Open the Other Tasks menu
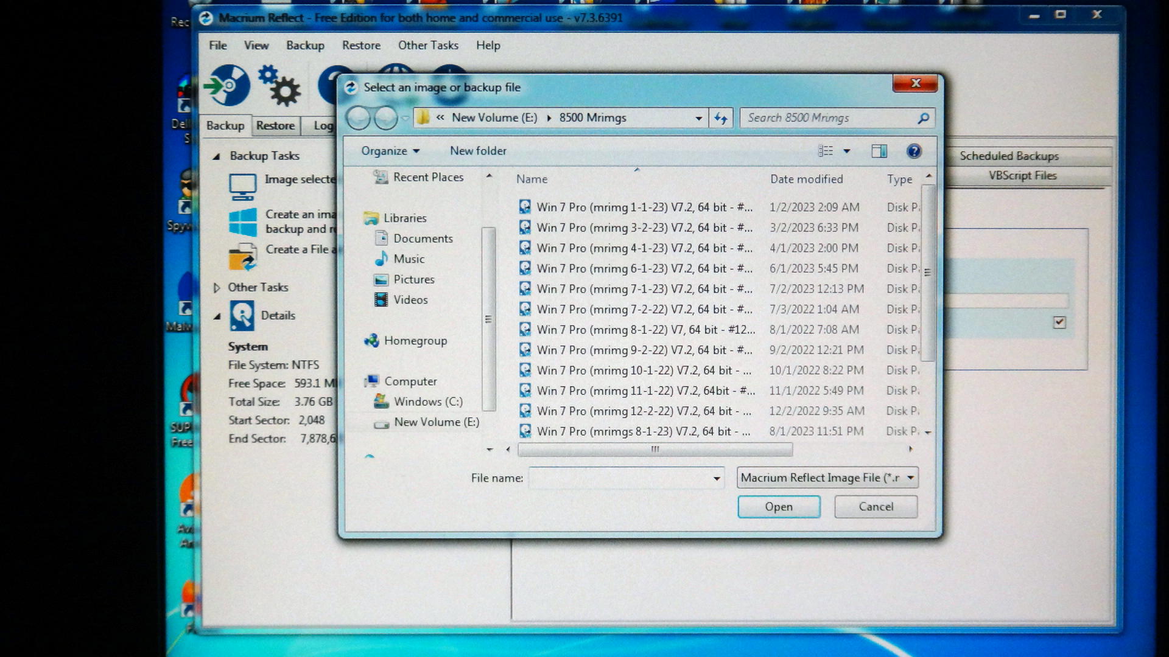Viewport: 1169px width, 657px height. click(x=428, y=45)
